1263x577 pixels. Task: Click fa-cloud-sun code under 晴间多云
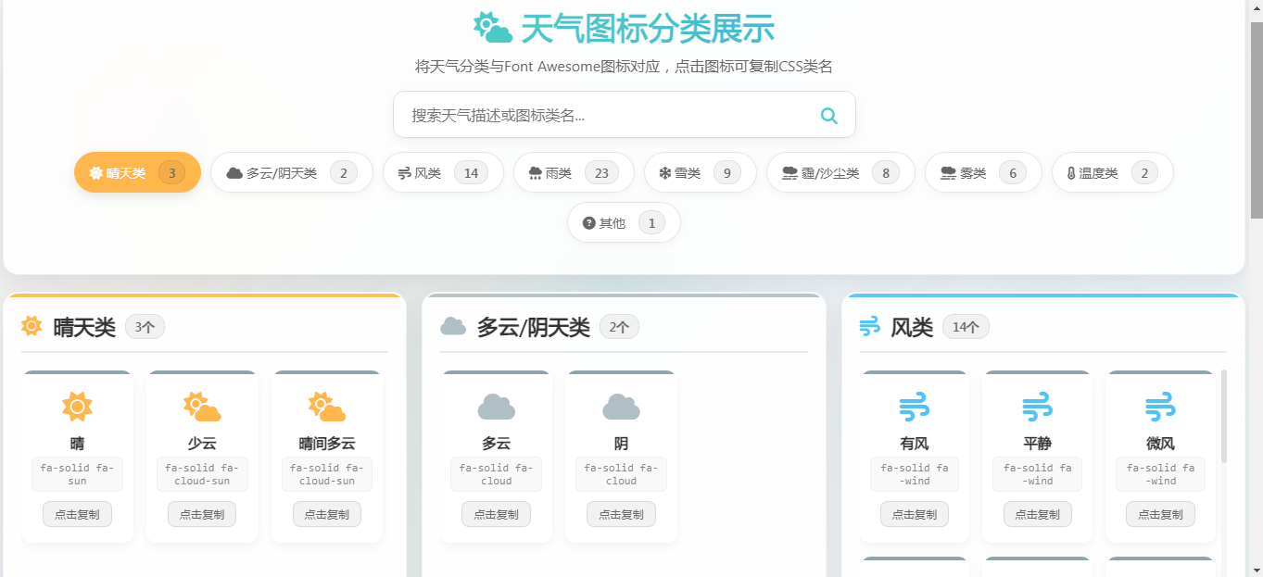click(327, 474)
